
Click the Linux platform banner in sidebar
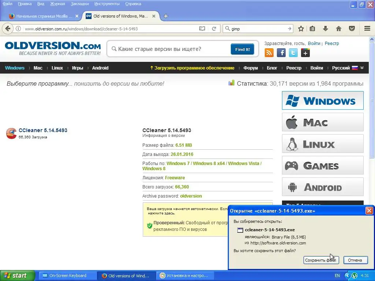[x=323, y=143]
